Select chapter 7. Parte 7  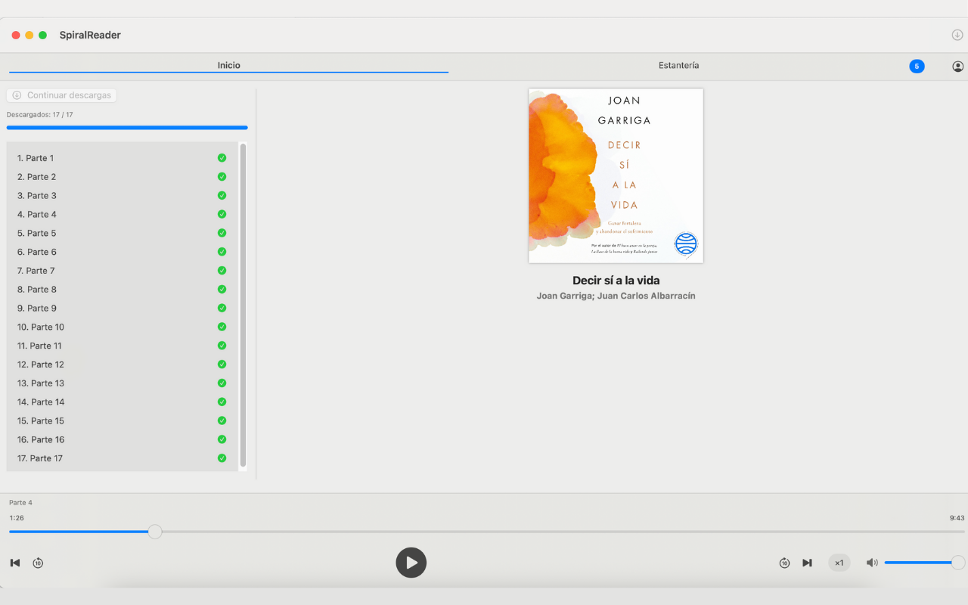coord(123,271)
